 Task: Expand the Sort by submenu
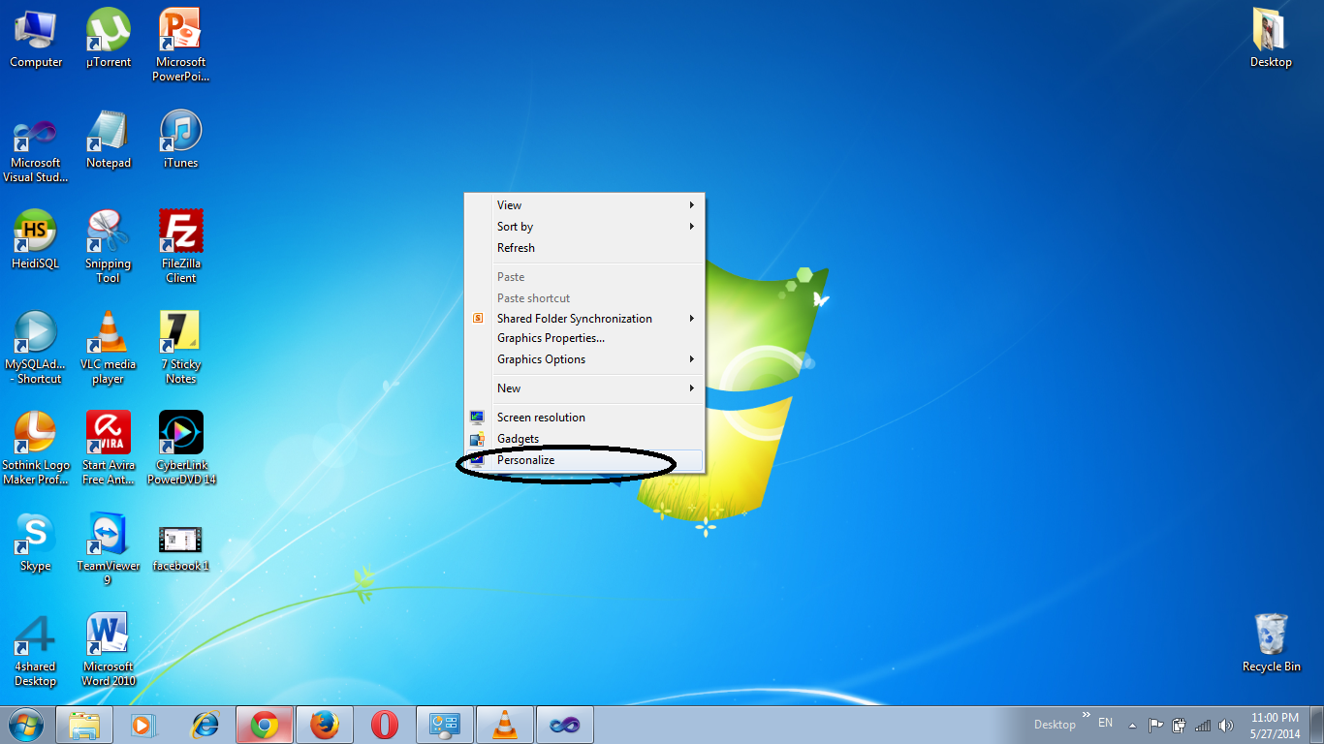pyautogui.click(x=584, y=227)
